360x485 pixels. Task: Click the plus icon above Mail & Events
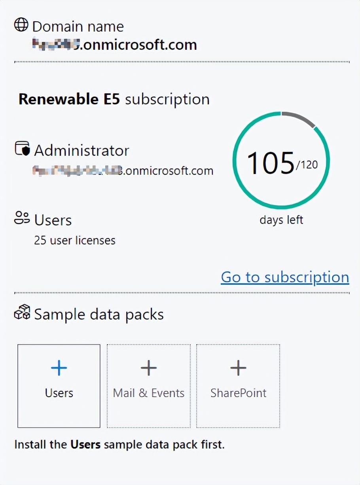coord(149,368)
